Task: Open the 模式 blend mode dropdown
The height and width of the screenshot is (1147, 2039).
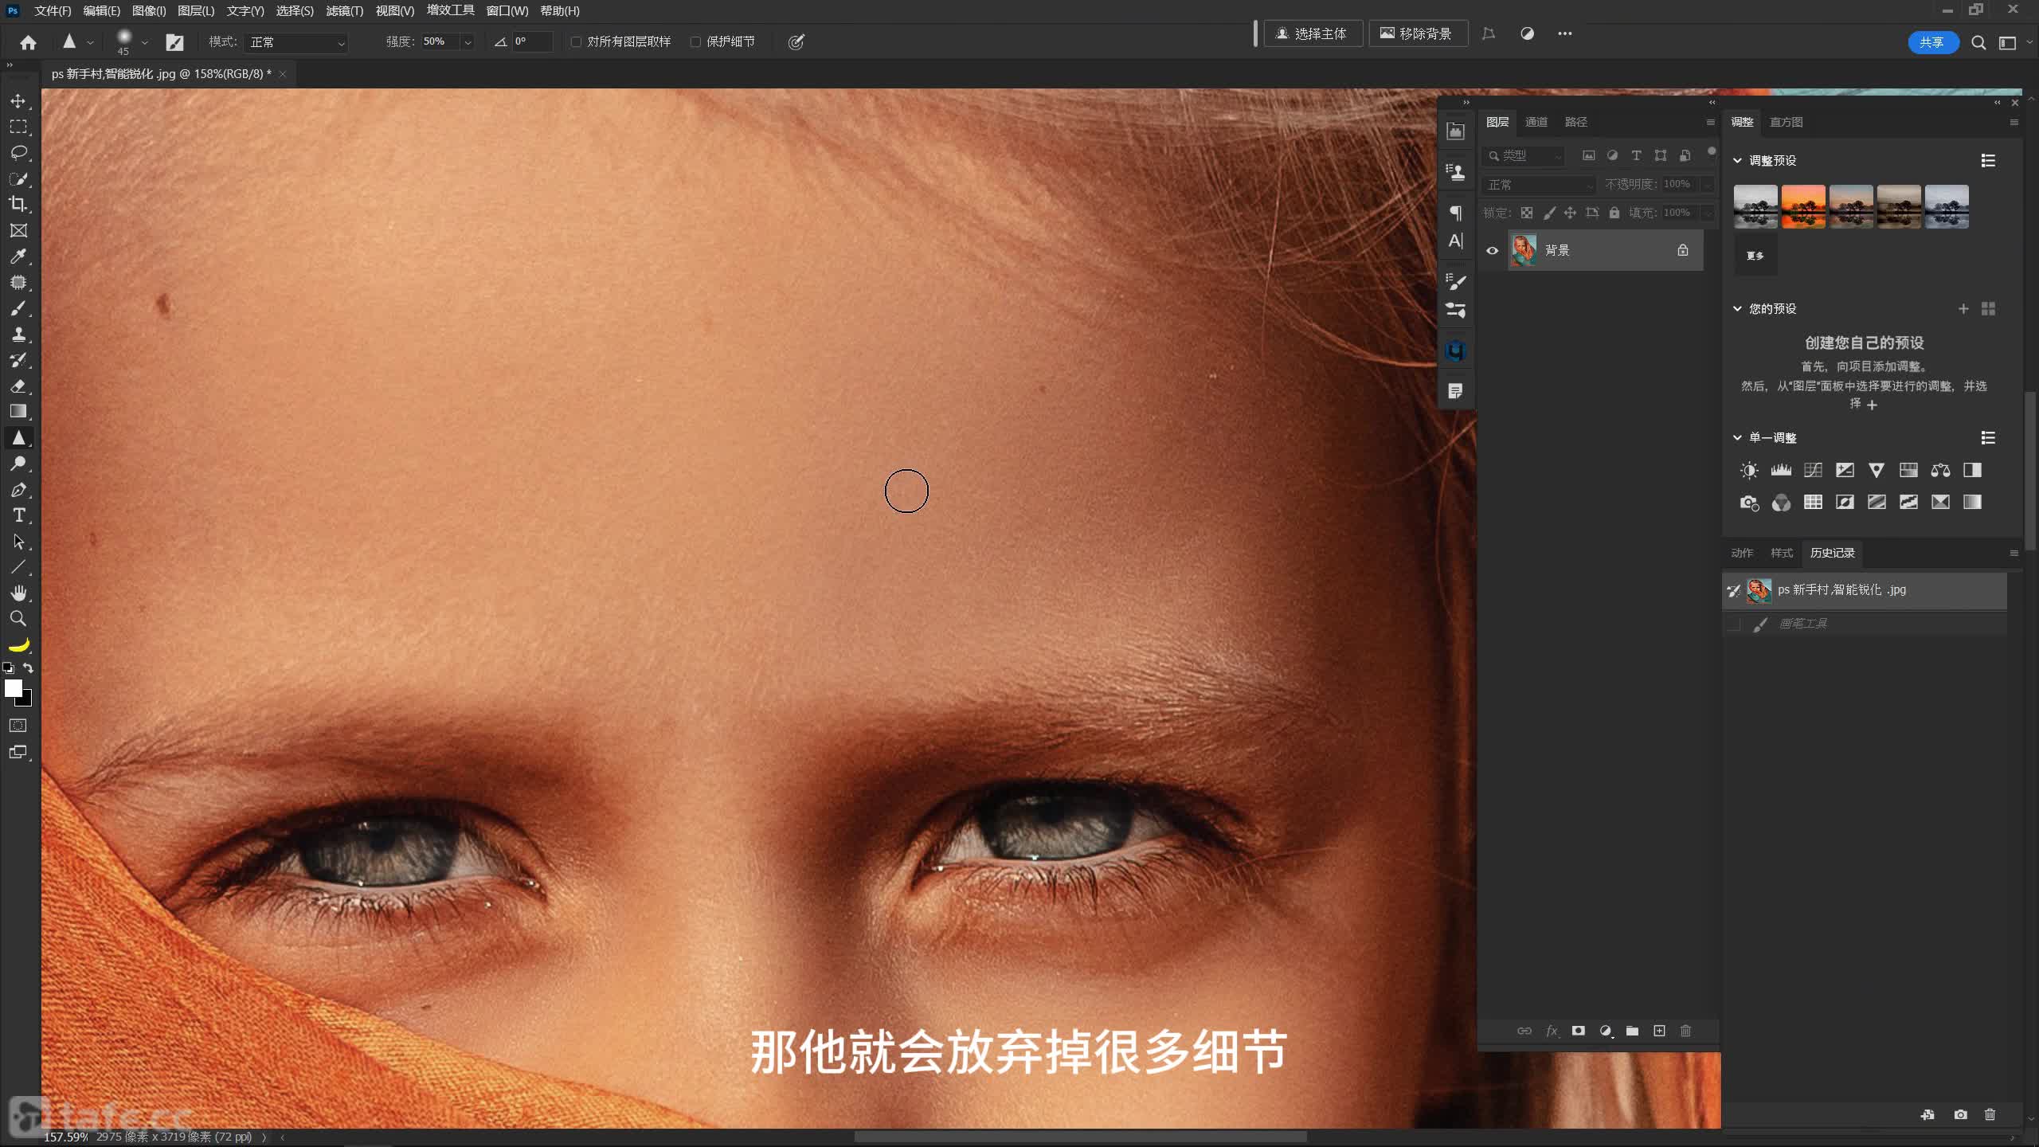Action: 296,42
